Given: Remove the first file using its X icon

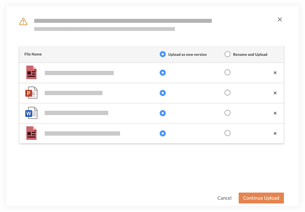Looking at the screenshot, I should click(x=275, y=72).
